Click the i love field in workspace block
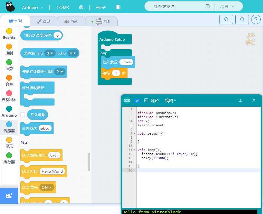 point(126,62)
